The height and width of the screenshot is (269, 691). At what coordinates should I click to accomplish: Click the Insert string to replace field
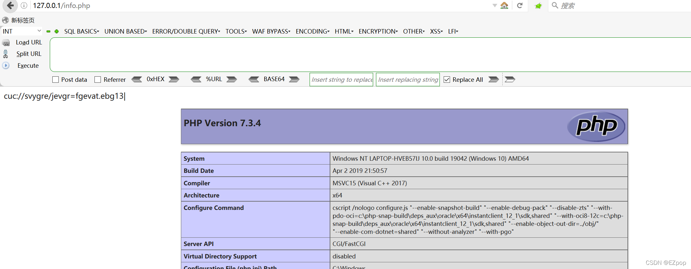[341, 80]
